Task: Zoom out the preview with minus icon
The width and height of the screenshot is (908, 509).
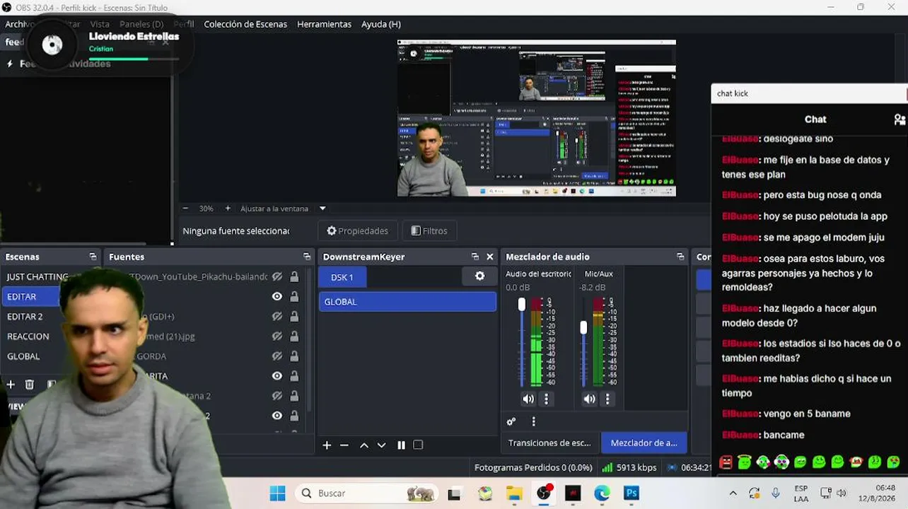Action: tap(185, 209)
